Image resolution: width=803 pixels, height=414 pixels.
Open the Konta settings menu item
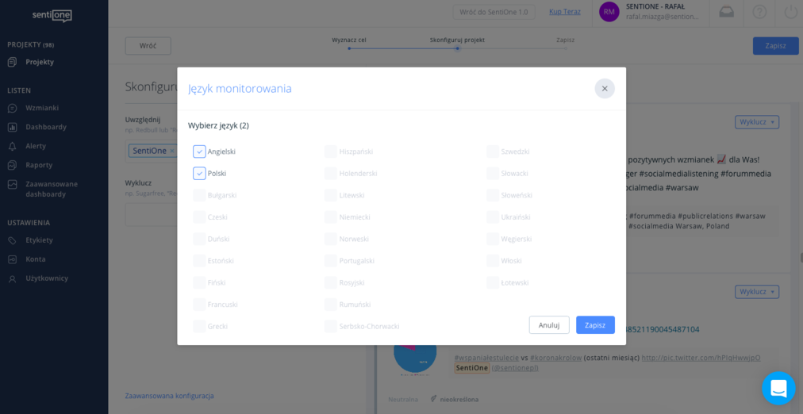pyautogui.click(x=36, y=259)
